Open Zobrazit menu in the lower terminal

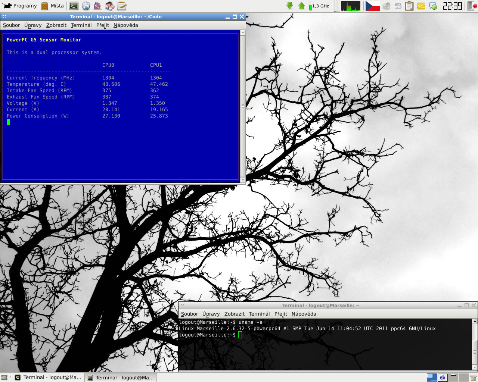(234, 314)
